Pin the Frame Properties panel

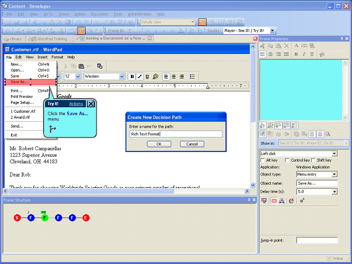[x=342, y=38]
